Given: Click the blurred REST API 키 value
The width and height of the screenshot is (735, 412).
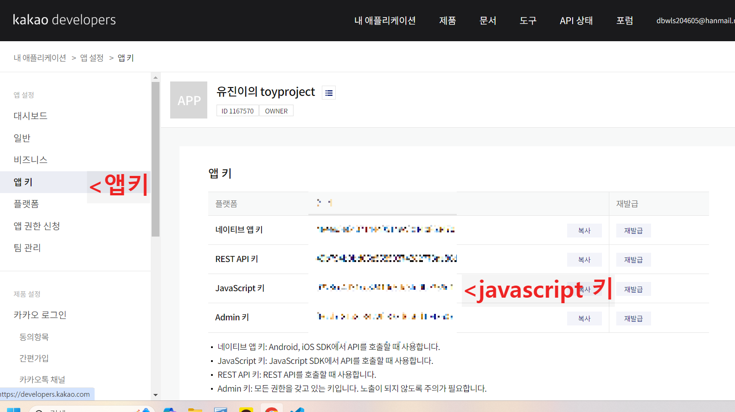Looking at the screenshot, I should 387,258.
